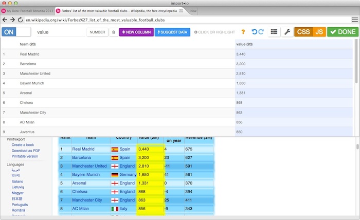Click the Print/export sidebar heading
Image resolution: width=360 pixels, height=220 pixels.
point(15,139)
